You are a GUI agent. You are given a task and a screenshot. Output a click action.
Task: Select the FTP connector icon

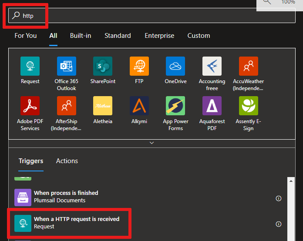139,66
